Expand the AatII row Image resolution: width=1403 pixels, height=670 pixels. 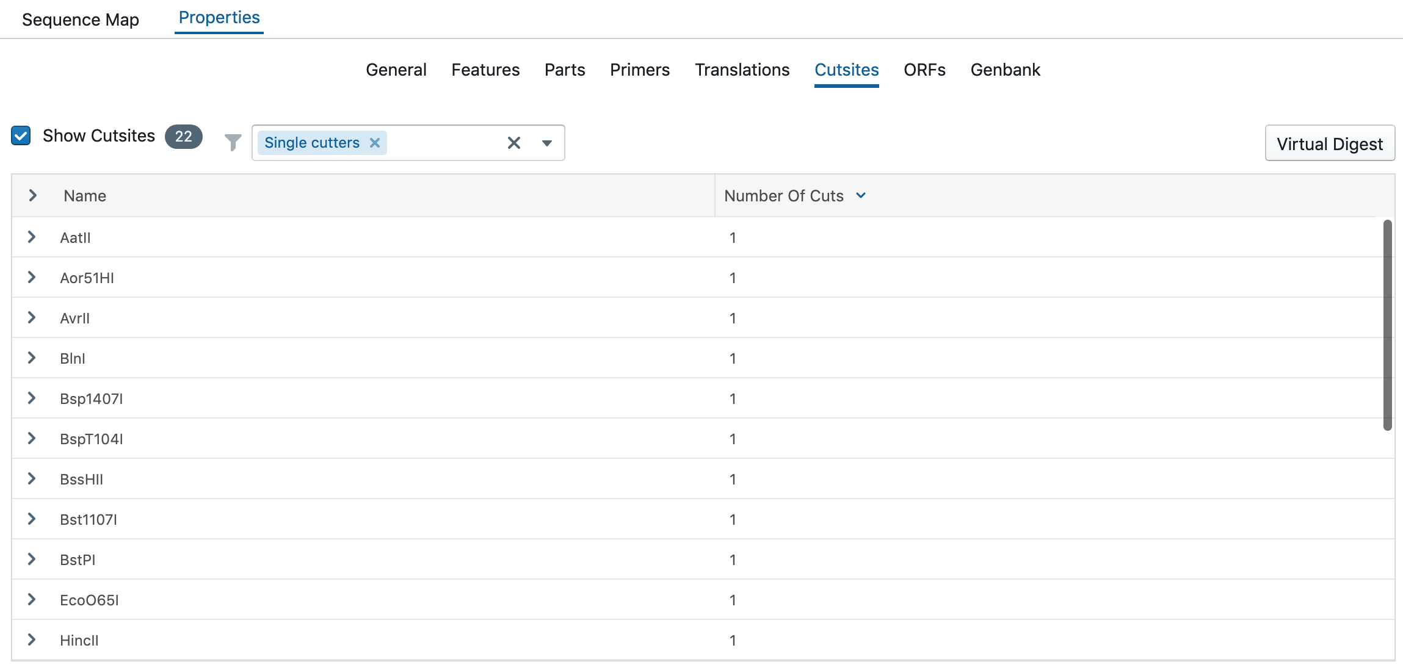pyautogui.click(x=32, y=237)
